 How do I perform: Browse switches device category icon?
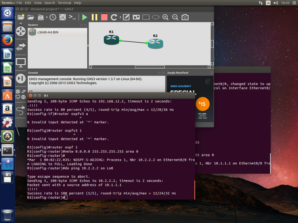tap(21, 47)
